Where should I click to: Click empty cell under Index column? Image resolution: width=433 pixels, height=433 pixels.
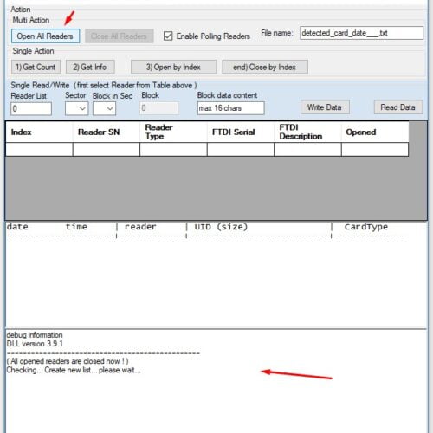click(x=39, y=150)
